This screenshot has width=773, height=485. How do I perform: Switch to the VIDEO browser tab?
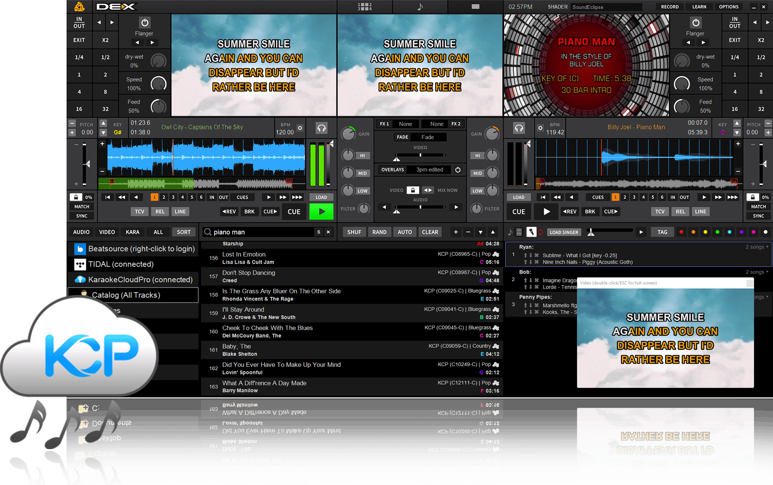[x=107, y=232]
